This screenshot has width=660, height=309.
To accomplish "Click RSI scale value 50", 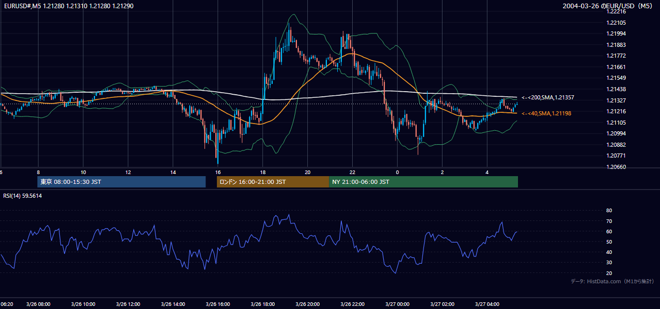I will [609, 242].
